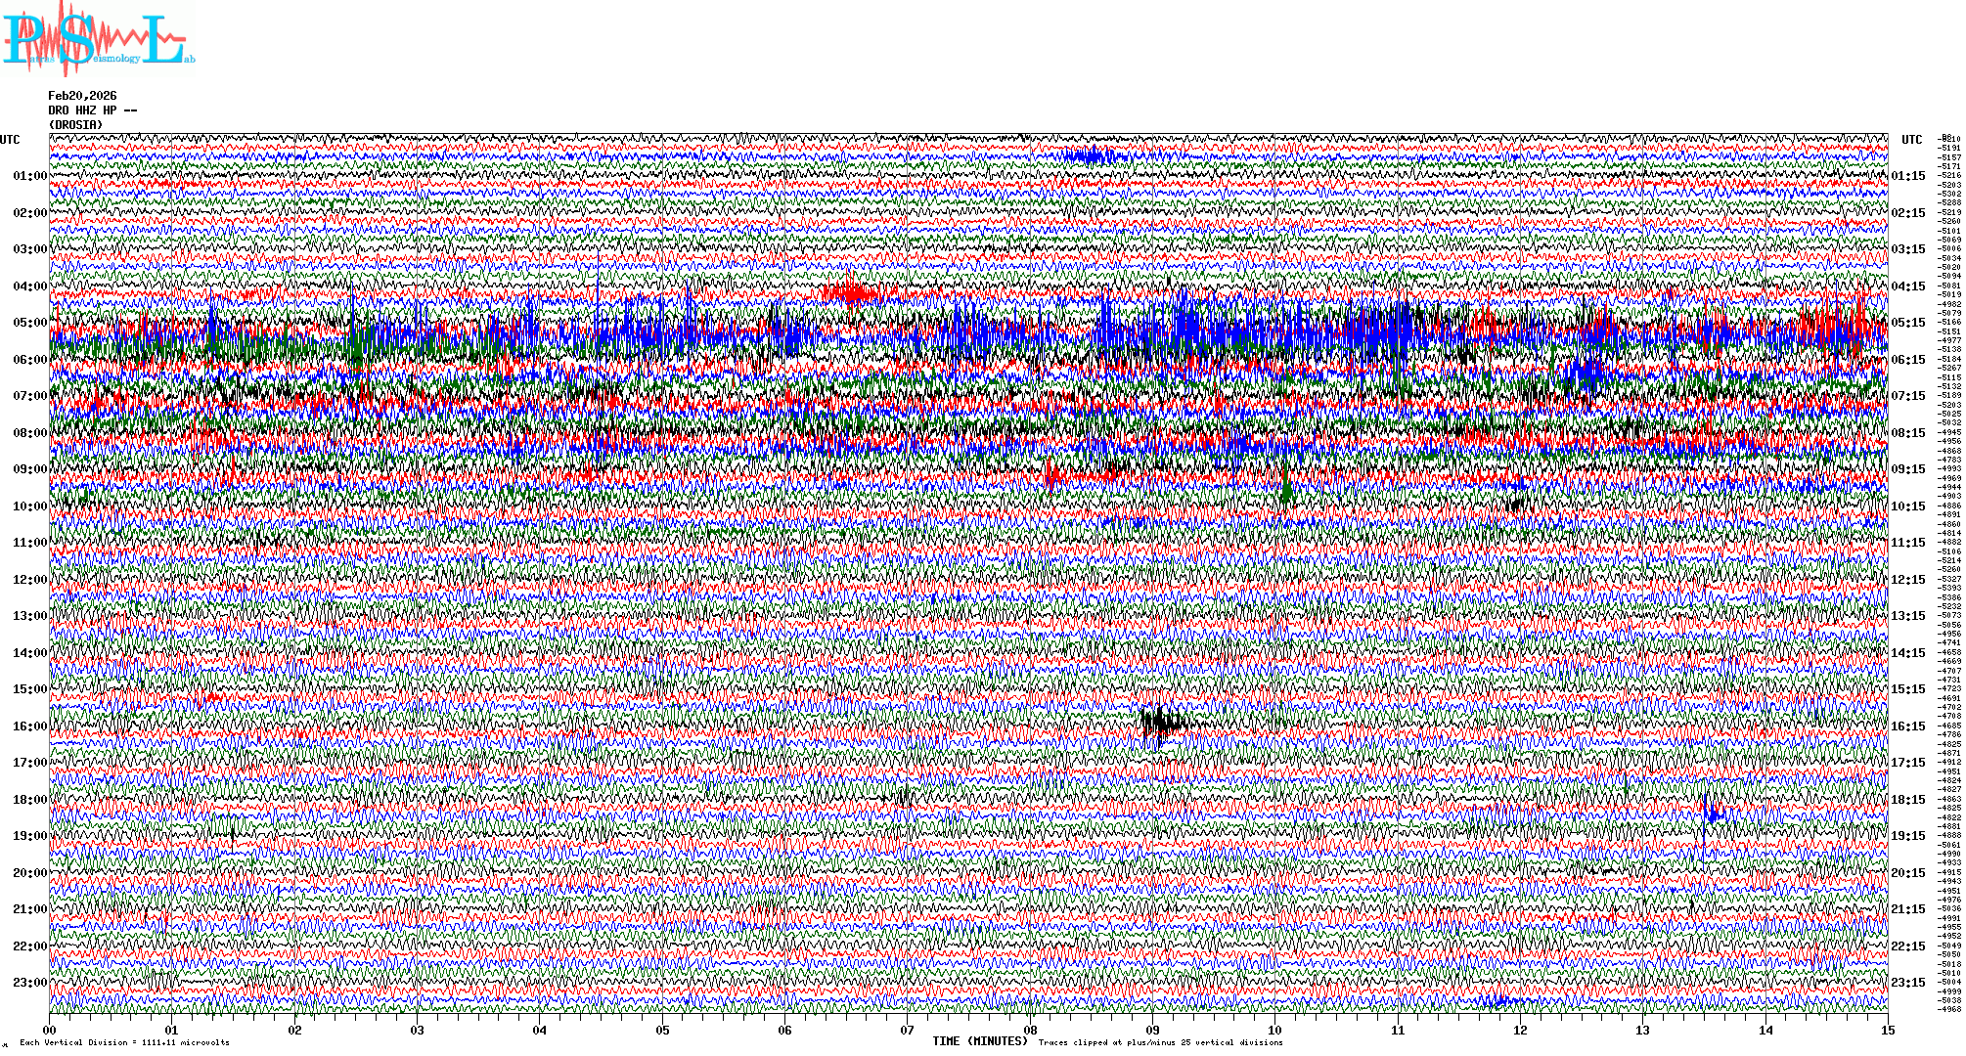Click the right UTC axis header
1966x1056 pixels.
tap(1911, 140)
